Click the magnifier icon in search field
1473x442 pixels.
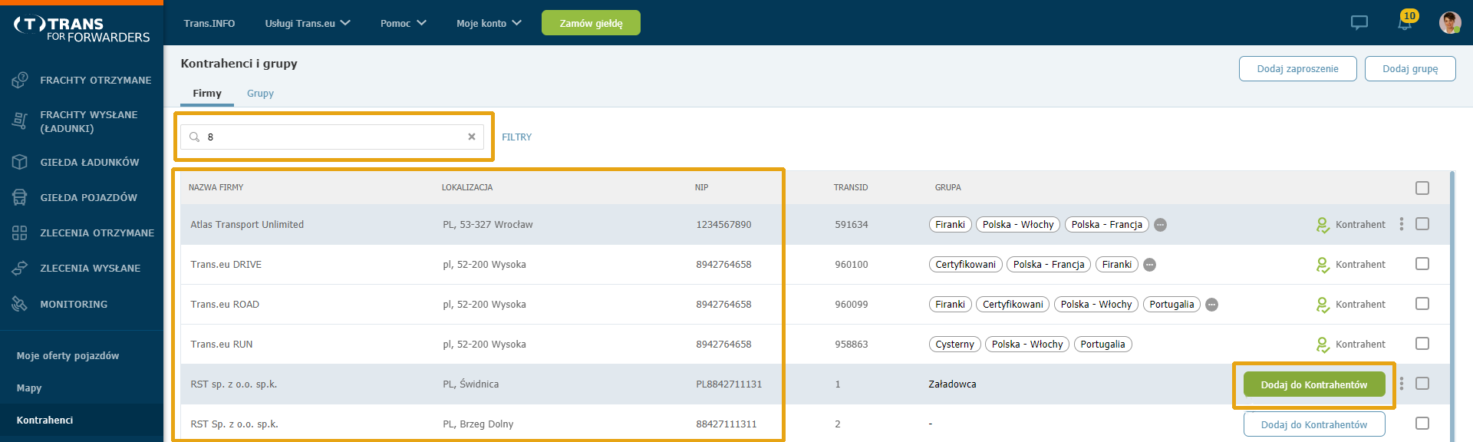195,137
